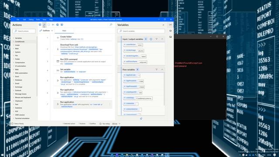Add a new input/output variable plus icon
This screenshot has height=157, width=279.
151,39
